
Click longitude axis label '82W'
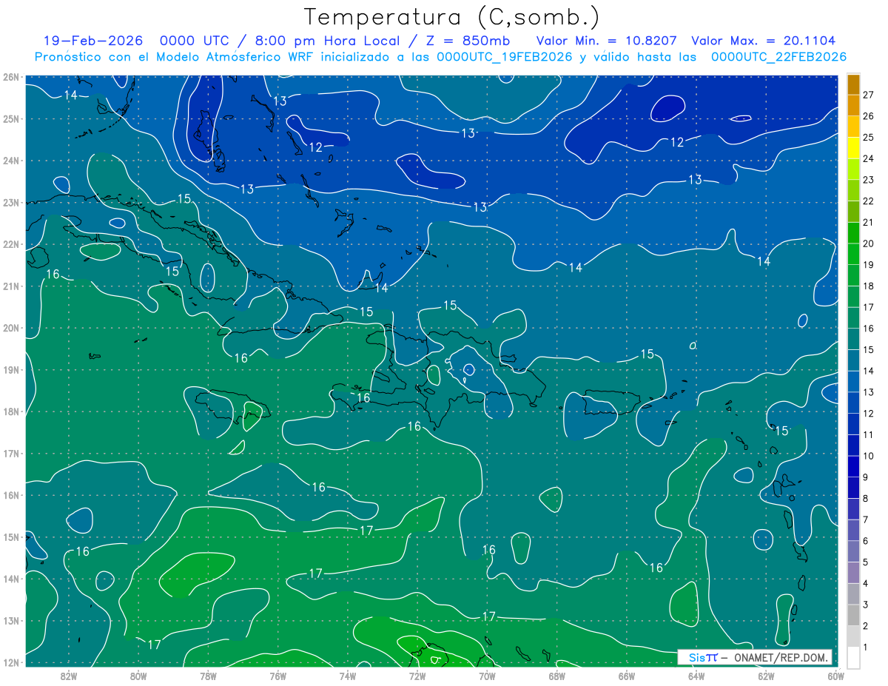pyautogui.click(x=69, y=675)
